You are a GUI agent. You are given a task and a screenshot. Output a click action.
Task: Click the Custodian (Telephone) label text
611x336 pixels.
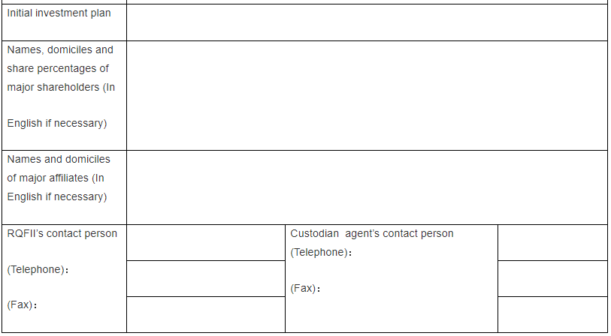pyautogui.click(x=321, y=253)
